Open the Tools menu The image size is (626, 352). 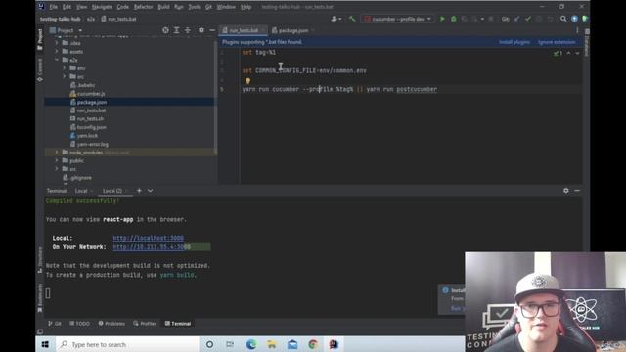pos(194,7)
